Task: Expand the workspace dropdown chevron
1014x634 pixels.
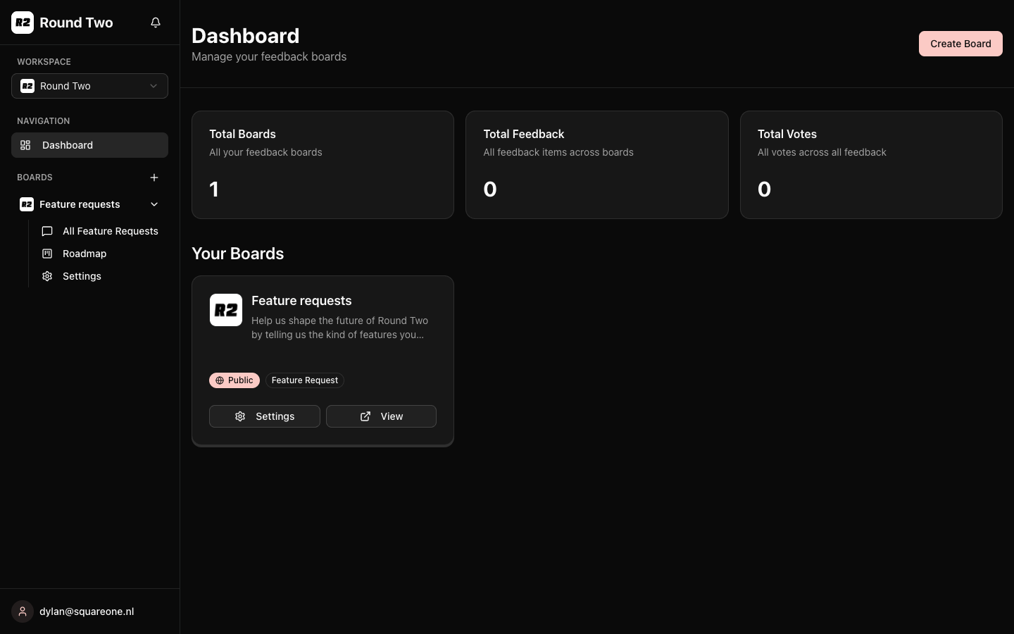Action: pos(154,86)
